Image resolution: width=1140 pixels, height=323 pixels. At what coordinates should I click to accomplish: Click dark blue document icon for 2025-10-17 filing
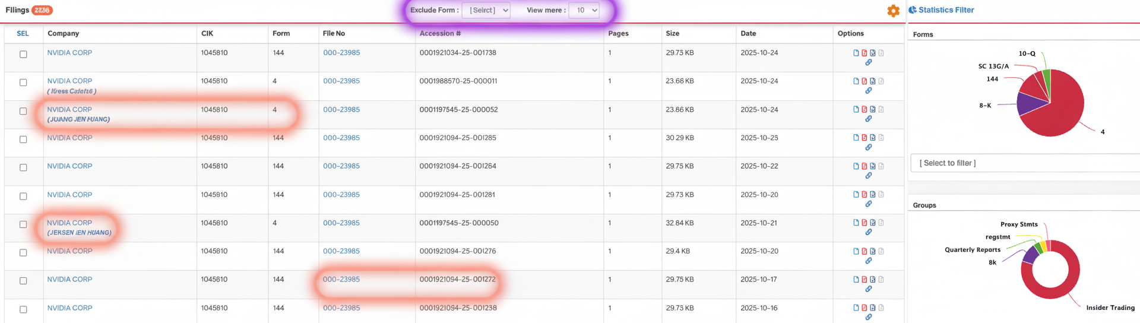click(x=873, y=280)
